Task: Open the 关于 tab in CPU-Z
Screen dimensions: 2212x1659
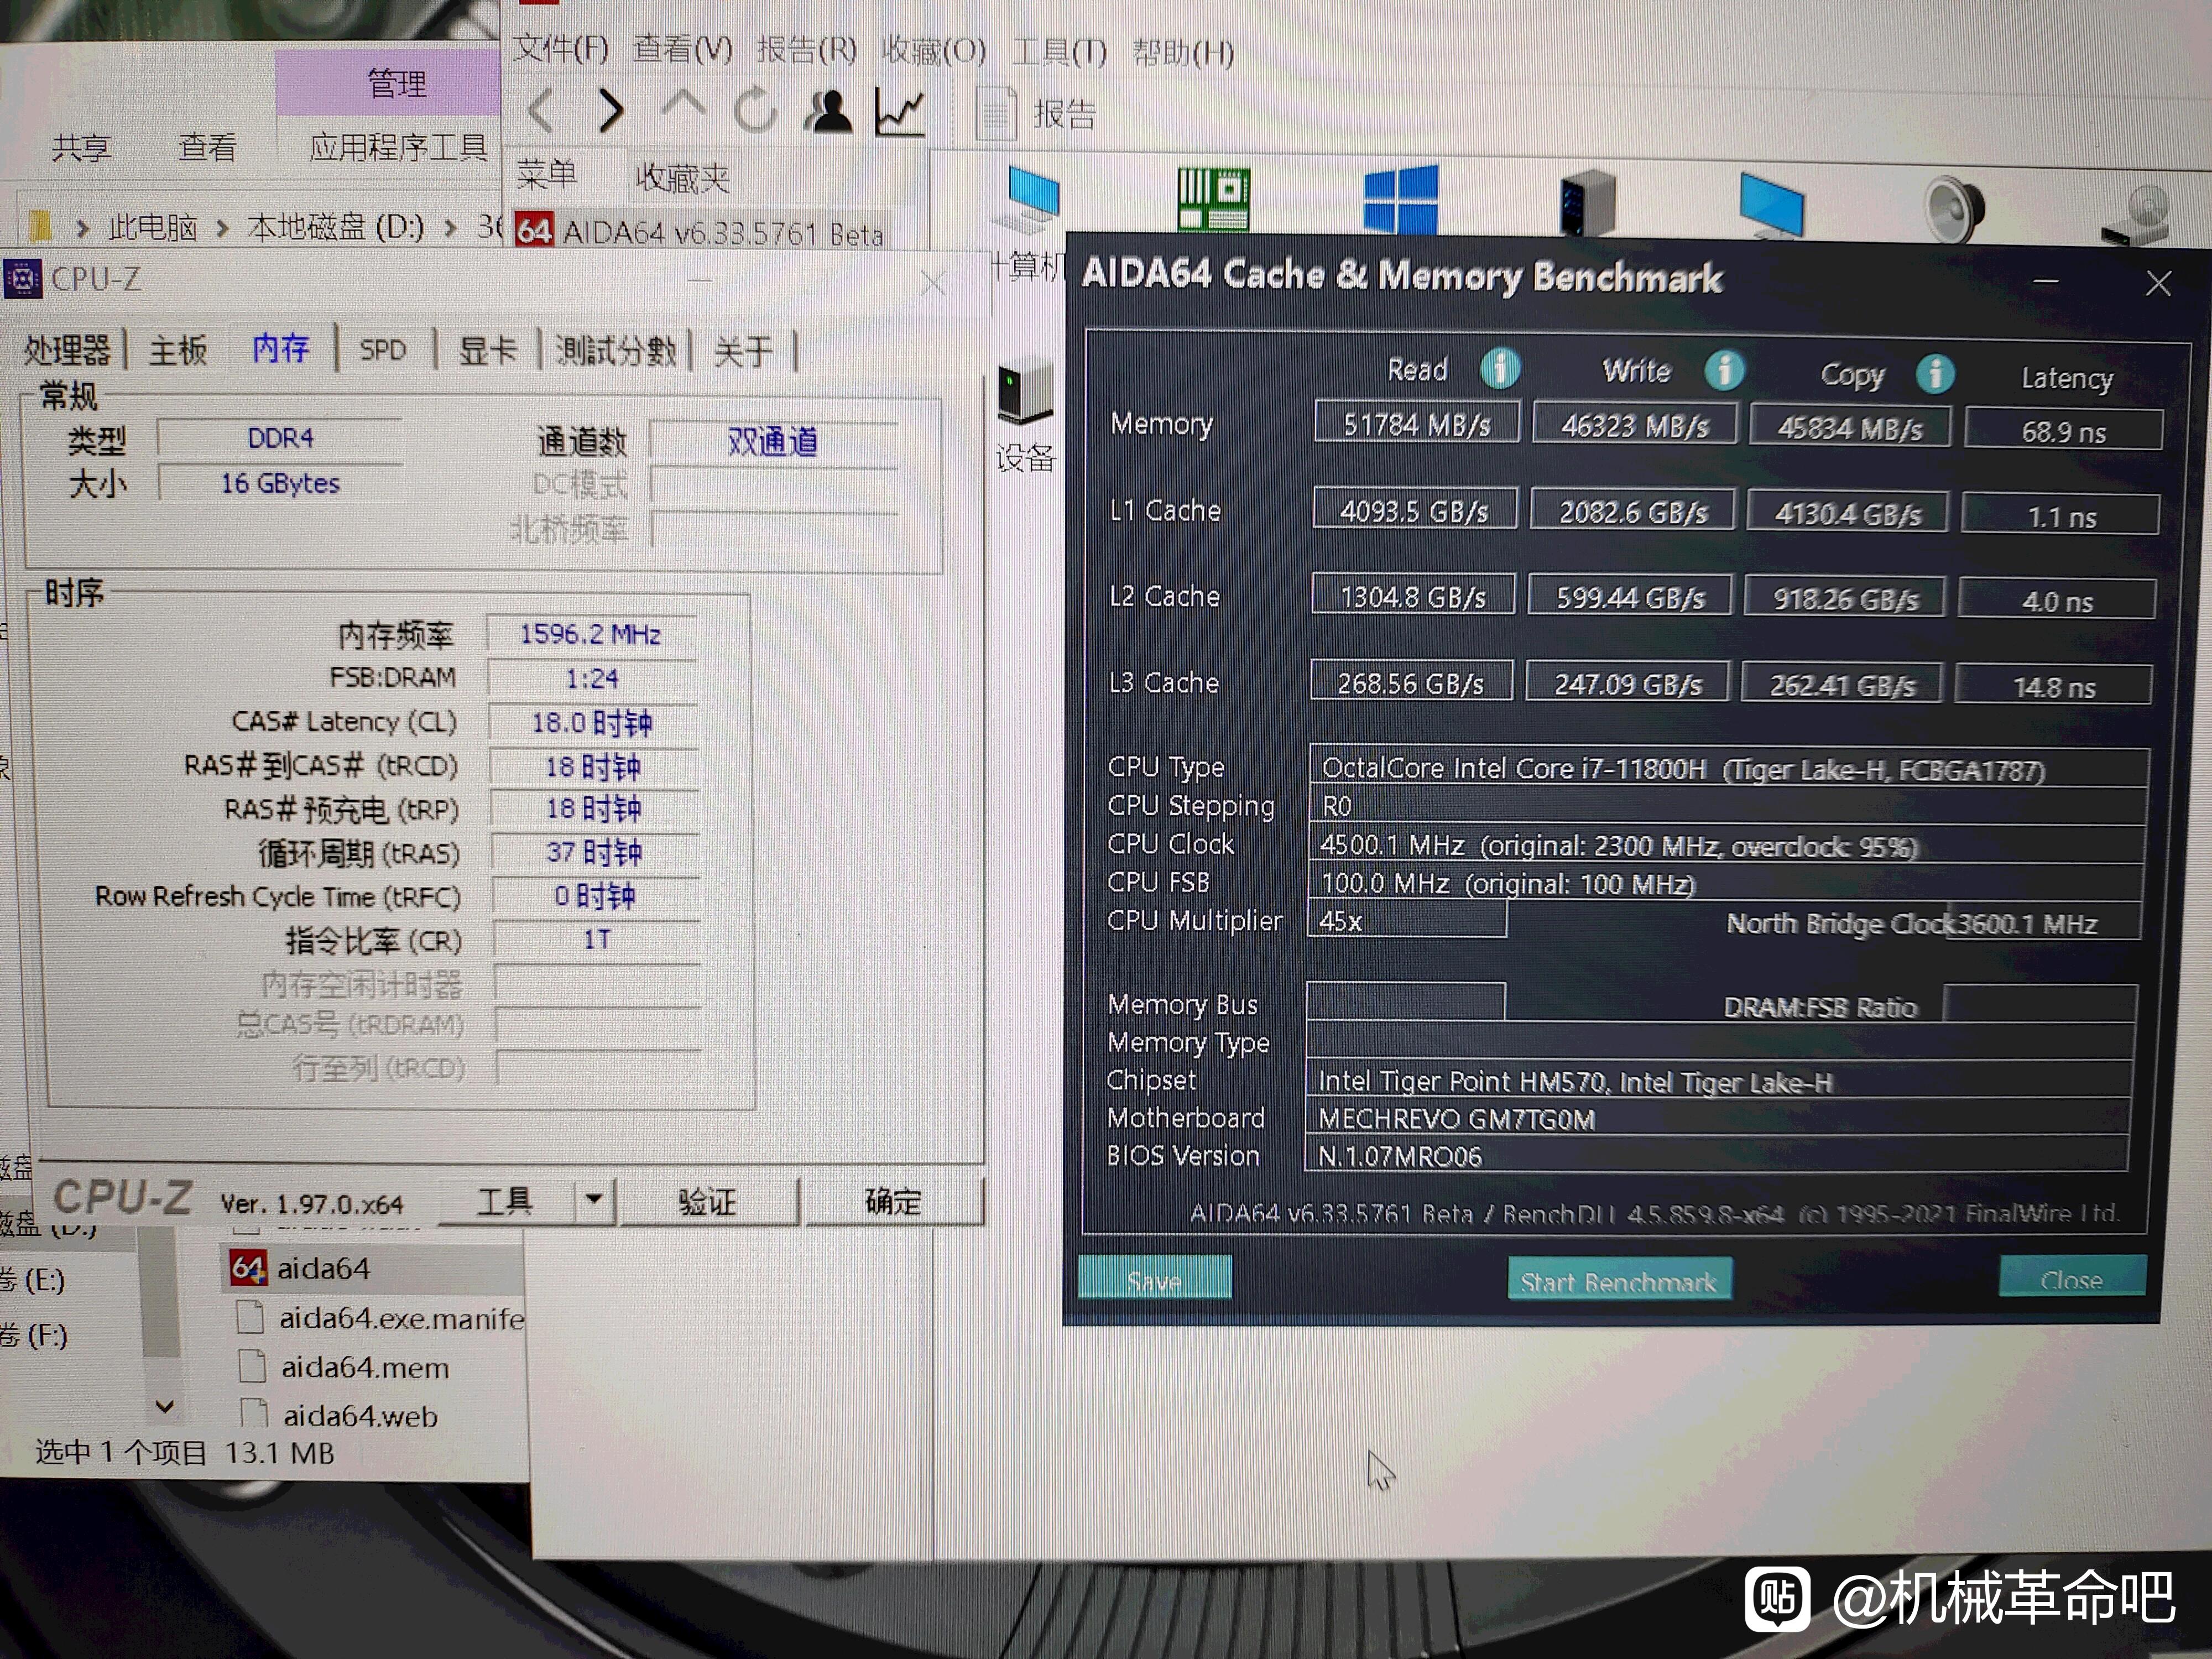Action: (x=743, y=352)
